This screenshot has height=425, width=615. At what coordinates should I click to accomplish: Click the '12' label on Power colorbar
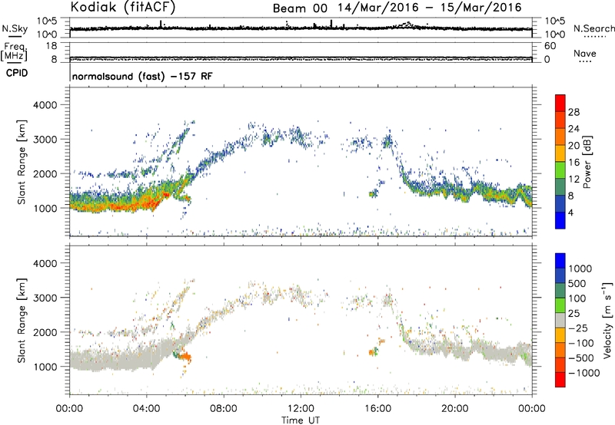[573, 180]
